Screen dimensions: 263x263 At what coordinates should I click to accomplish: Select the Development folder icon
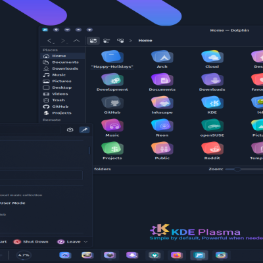coord(112,80)
